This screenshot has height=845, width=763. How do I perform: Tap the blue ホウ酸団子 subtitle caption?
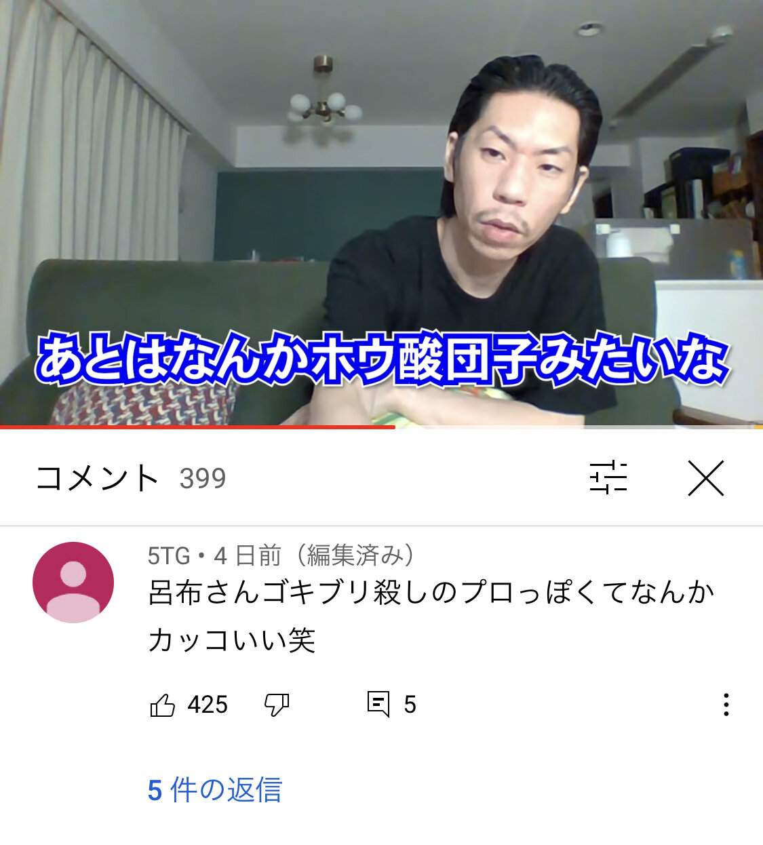383,358
